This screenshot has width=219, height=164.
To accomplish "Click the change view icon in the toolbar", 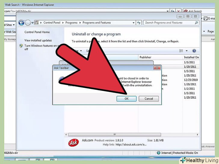I will [181, 51].
